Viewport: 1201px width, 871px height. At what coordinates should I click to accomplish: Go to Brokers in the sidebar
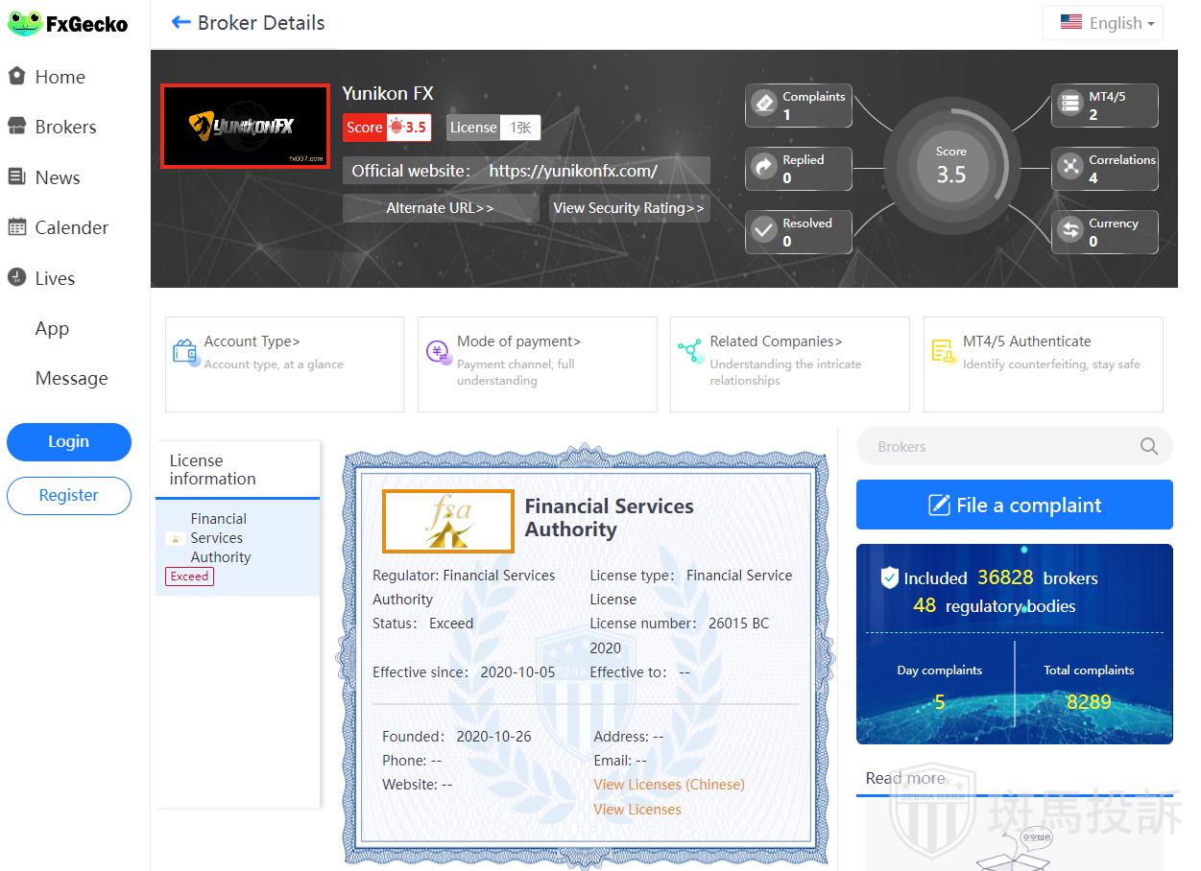pyautogui.click(x=65, y=127)
